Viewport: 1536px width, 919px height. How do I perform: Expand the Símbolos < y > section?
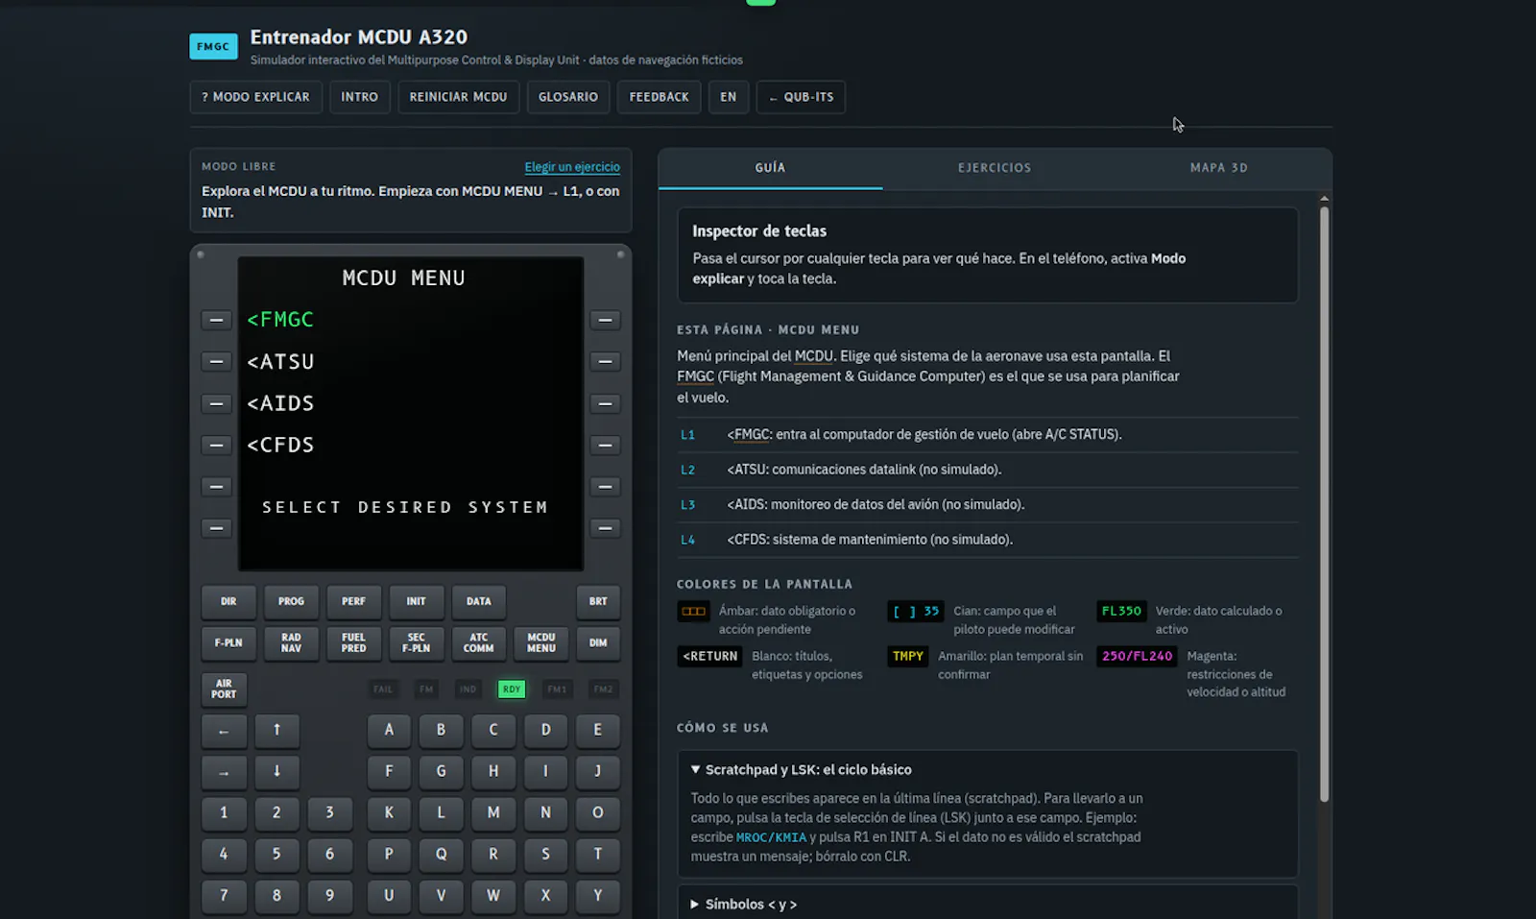pos(744,905)
